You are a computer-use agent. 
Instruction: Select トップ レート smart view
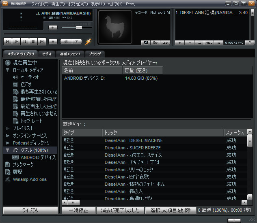tap(32, 121)
